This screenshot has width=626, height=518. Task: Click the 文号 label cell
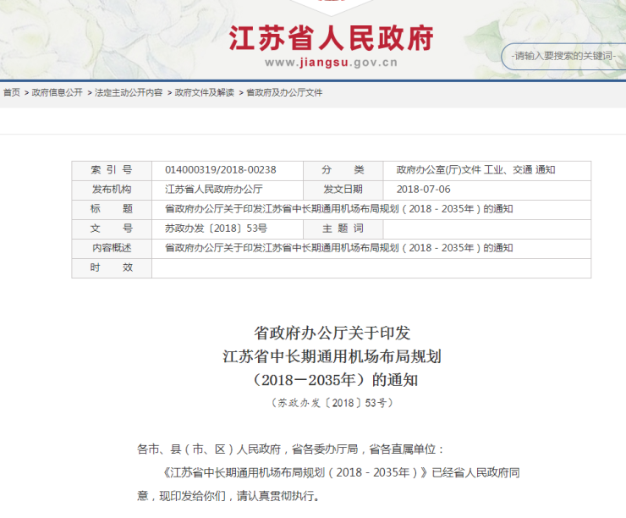coord(112,229)
